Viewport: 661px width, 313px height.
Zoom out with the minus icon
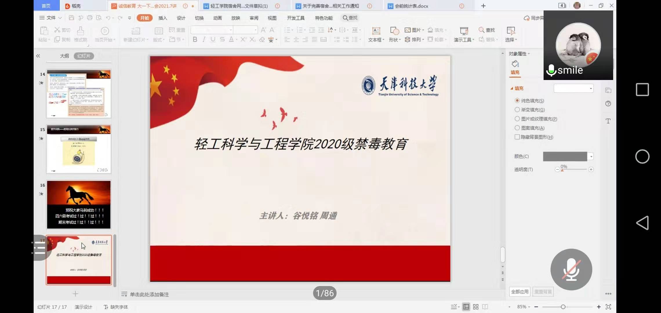(536, 307)
